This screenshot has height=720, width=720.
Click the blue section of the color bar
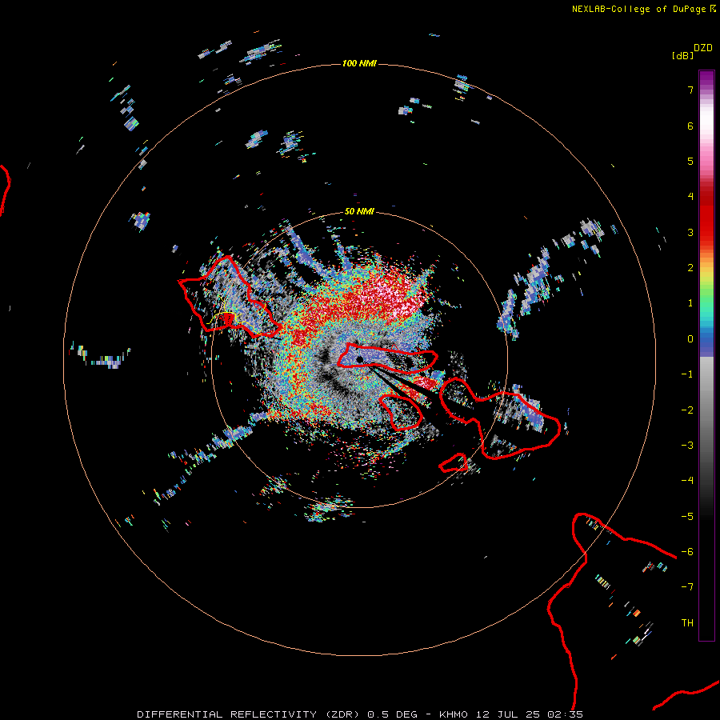(706, 342)
